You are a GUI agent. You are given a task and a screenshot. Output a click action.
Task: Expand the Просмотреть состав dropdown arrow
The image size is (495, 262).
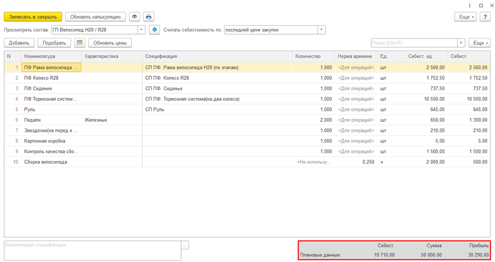[141, 30]
